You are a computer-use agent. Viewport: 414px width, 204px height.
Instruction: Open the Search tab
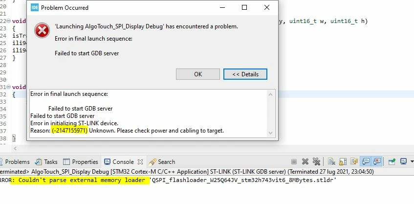(162, 162)
